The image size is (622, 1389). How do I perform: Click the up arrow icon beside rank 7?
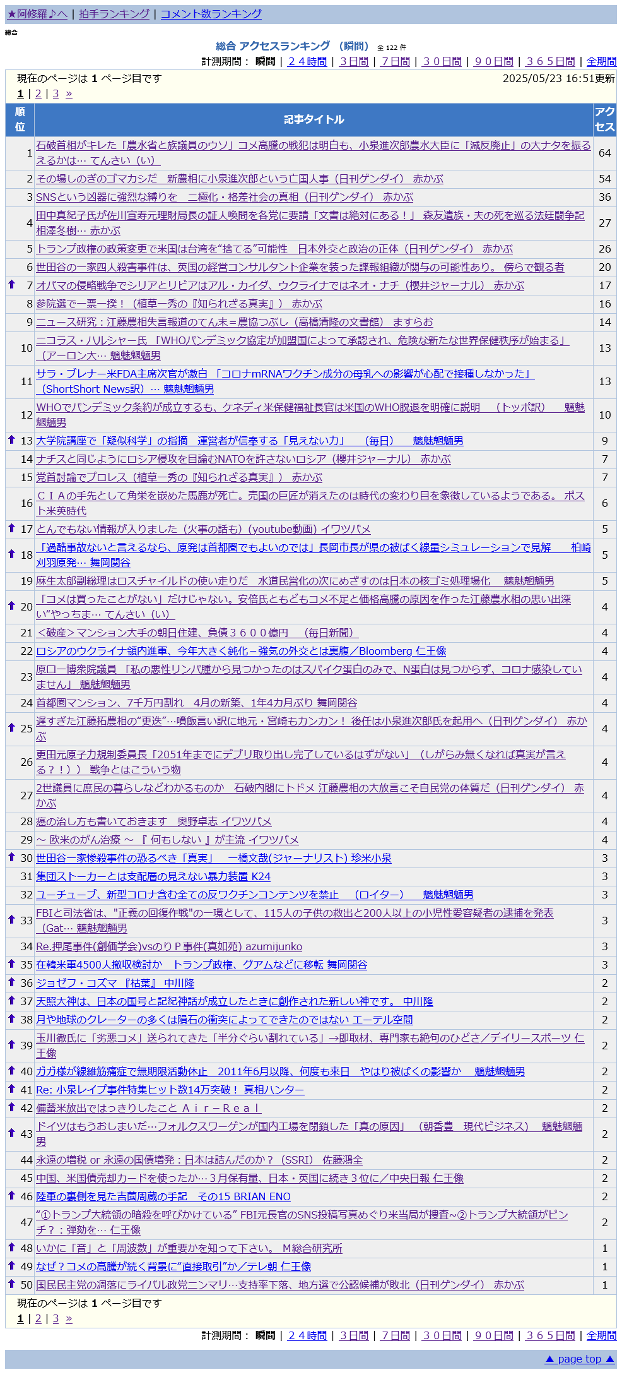coord(11,285)
